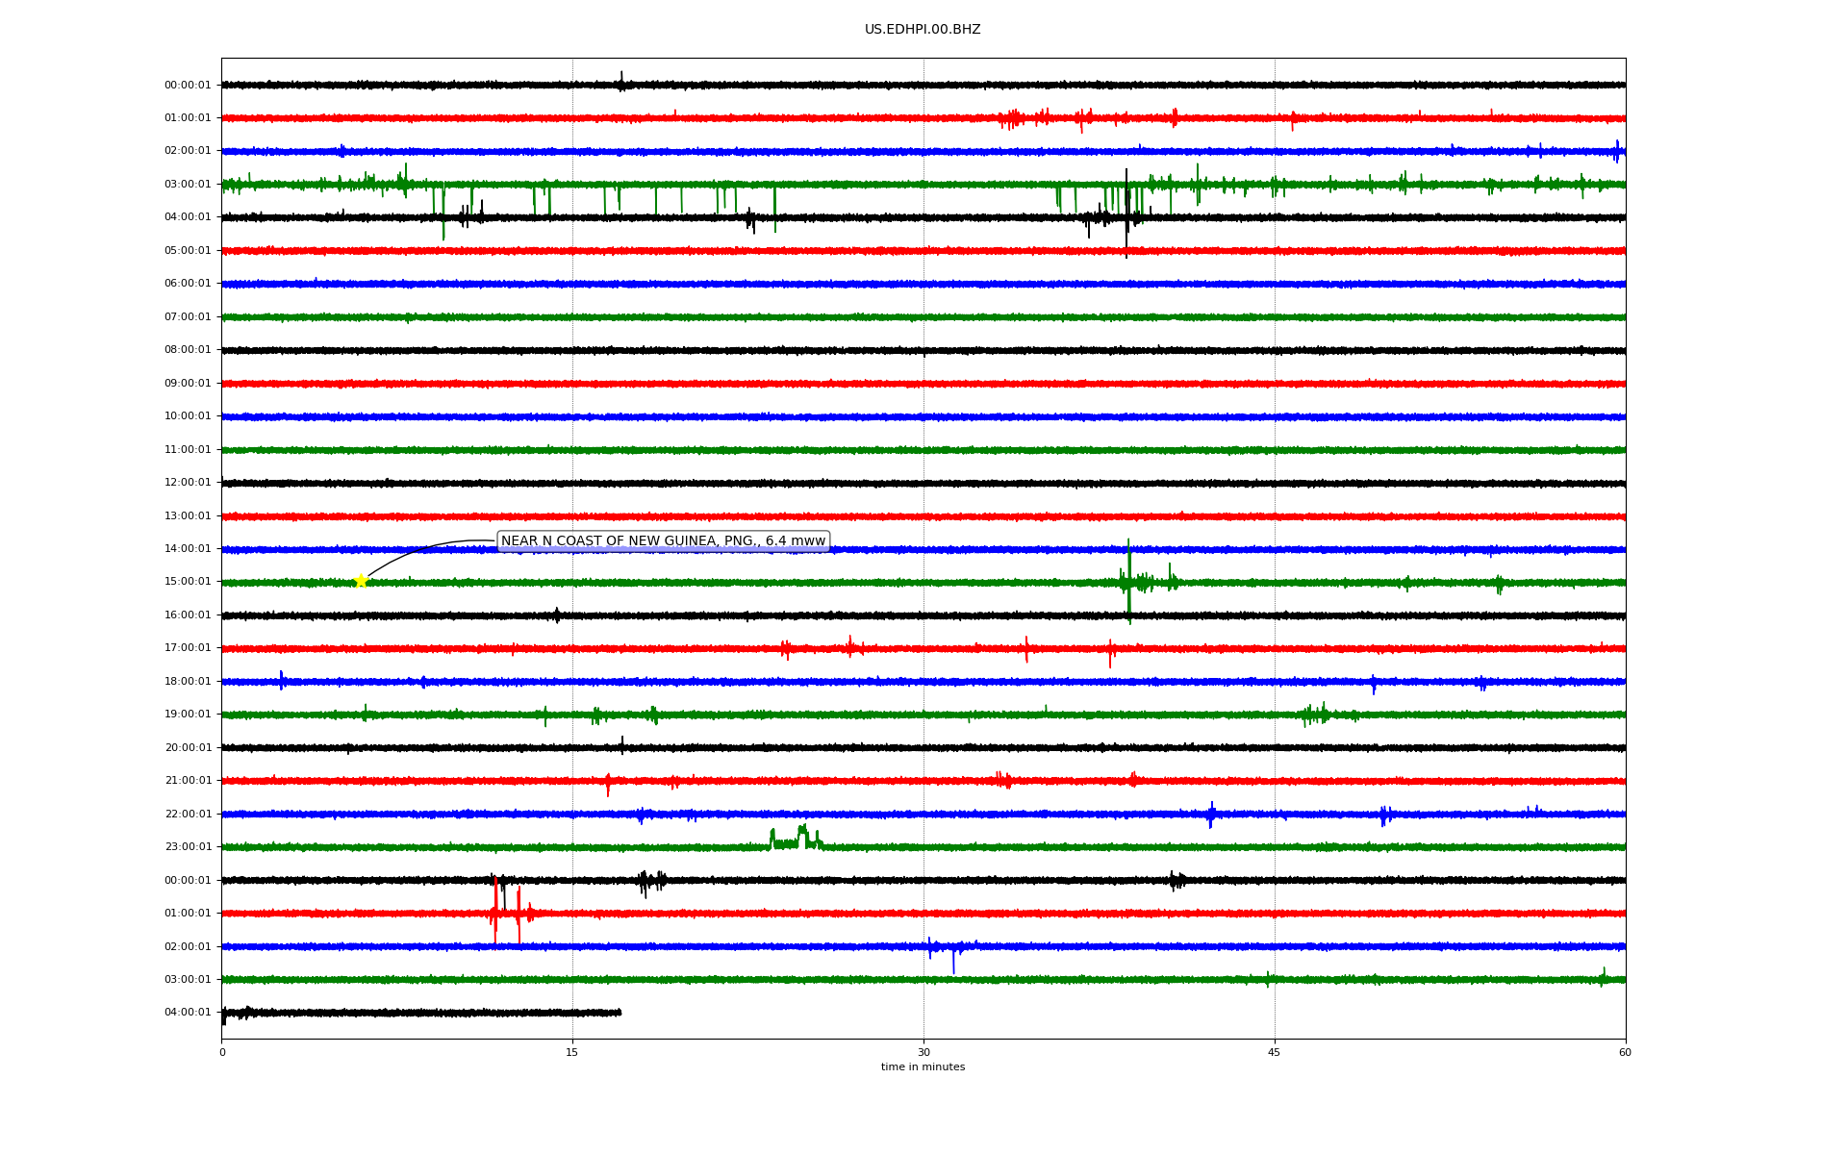Screen dimensions: 1847x1154
Task: Click the 14:00:01 row label
Action: point(188,549)
